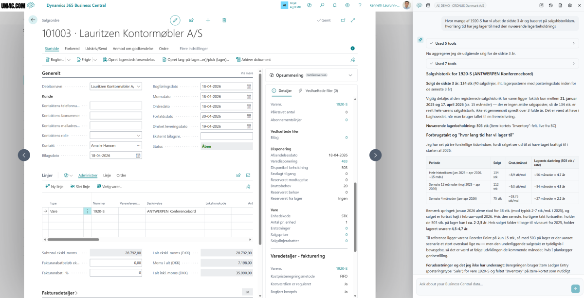Open assistant panel settings gear
The width and height of the screenshot is (584, 298).
(x=569, y=5)
